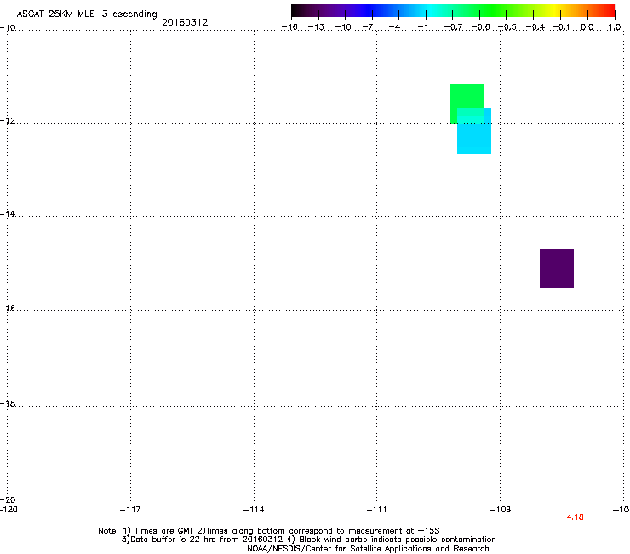Click the '-111' longitude axis label
Viewport: 630px width, 554px height.
click(376, 510)
